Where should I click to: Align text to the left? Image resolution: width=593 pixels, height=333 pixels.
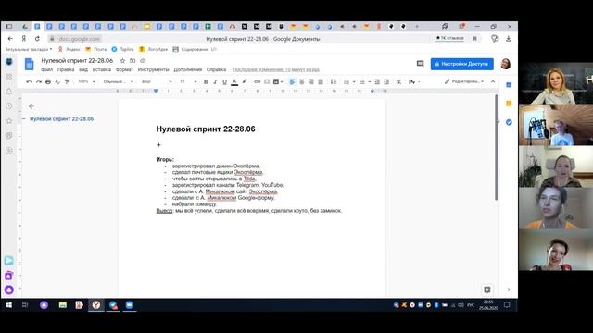click(x=292, y=81)
